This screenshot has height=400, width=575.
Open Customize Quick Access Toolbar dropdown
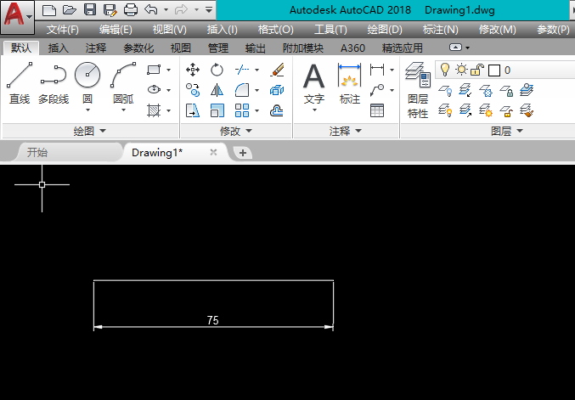pyautogui.click(x=209, y=10)
